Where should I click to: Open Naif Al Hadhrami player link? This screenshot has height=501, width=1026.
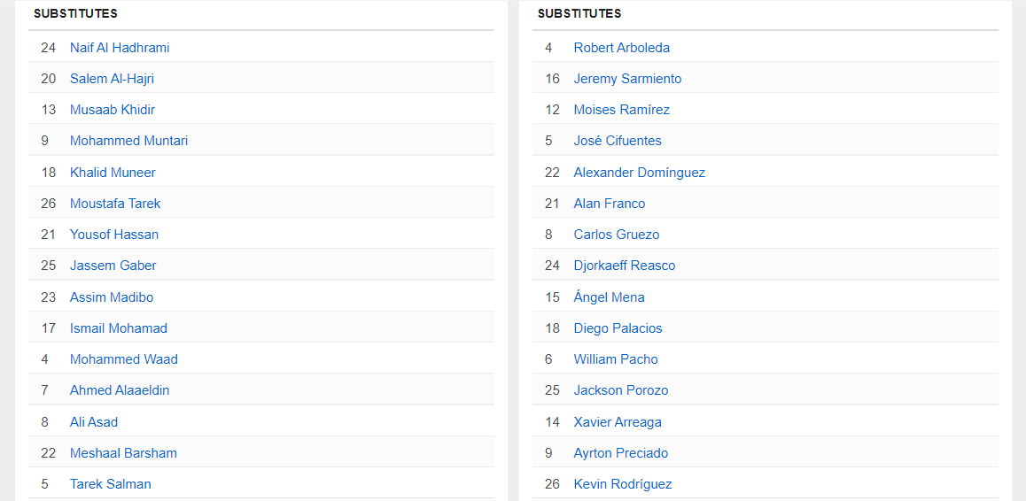coord(120,48)
